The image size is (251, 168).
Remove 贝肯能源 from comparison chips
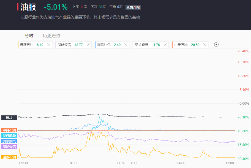(x=165, y=45)
